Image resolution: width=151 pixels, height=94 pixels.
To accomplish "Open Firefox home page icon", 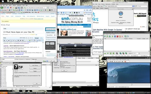I will [x=14, y=8].
